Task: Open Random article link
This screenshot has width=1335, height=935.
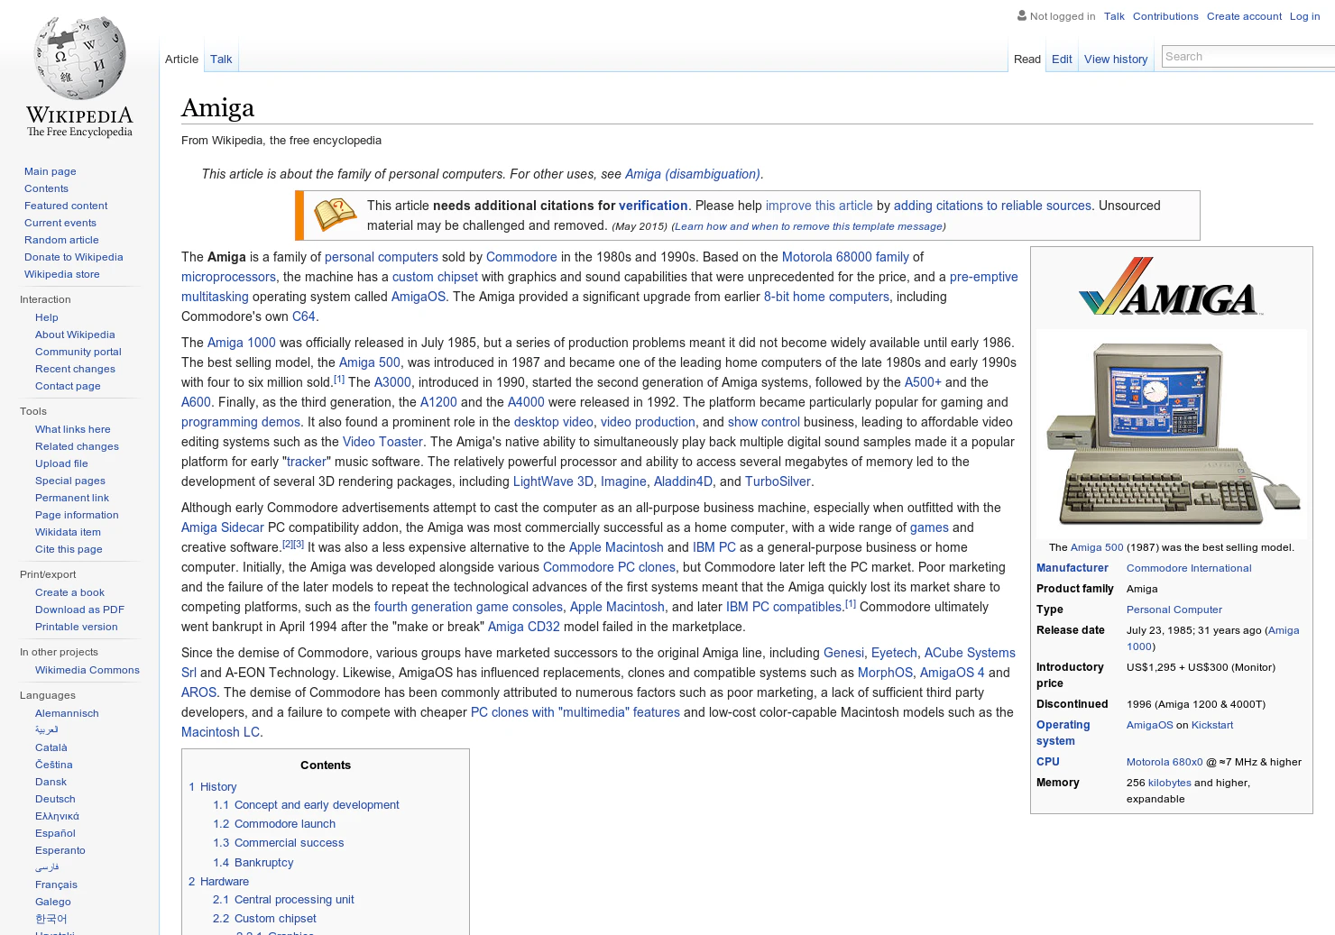Action: (x=61, y=240)
